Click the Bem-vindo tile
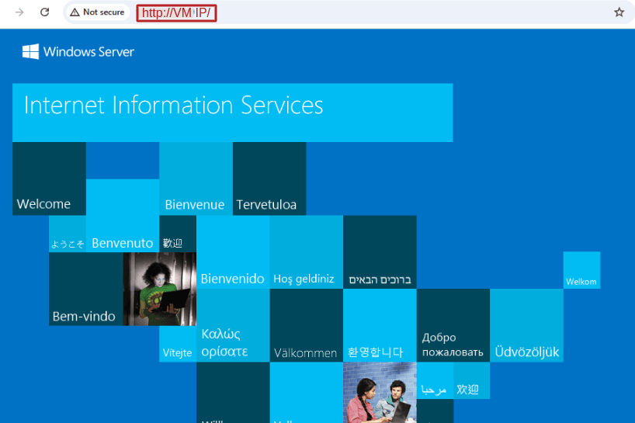This screenshot has height=423, width=635. click(x=86, y=289)
